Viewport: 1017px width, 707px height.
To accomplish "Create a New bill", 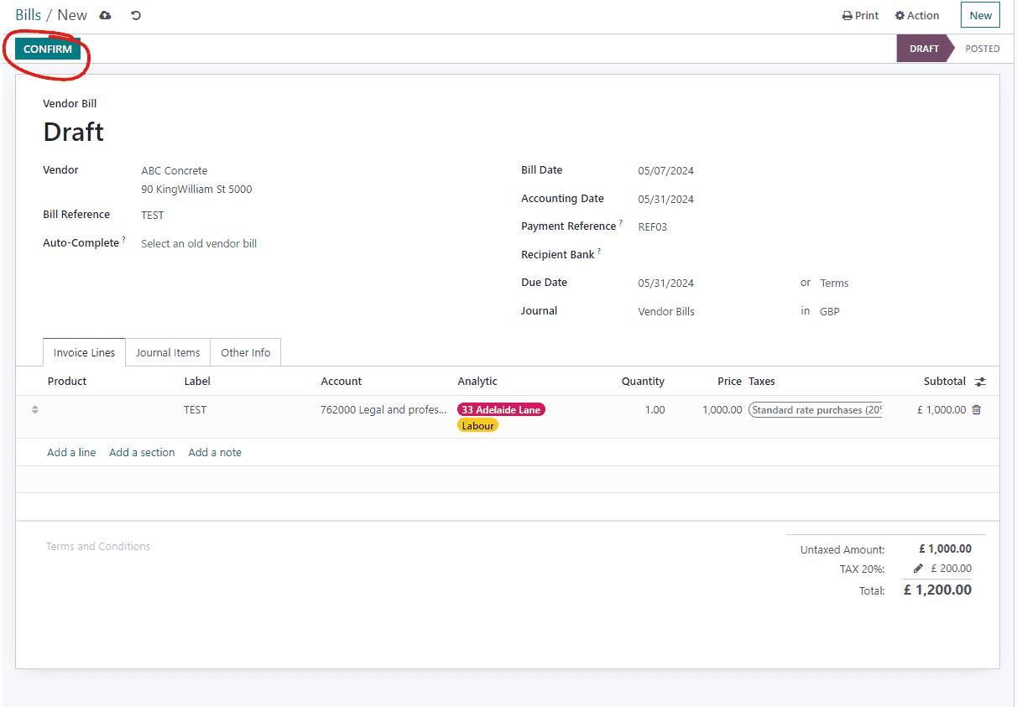I will tap(980, 16).
